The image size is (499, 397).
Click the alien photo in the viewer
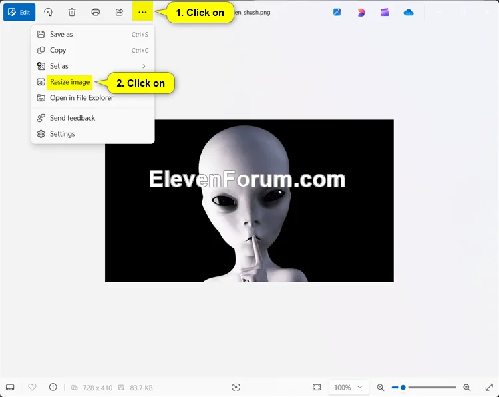pyautogui.click(x=249, y=200)
